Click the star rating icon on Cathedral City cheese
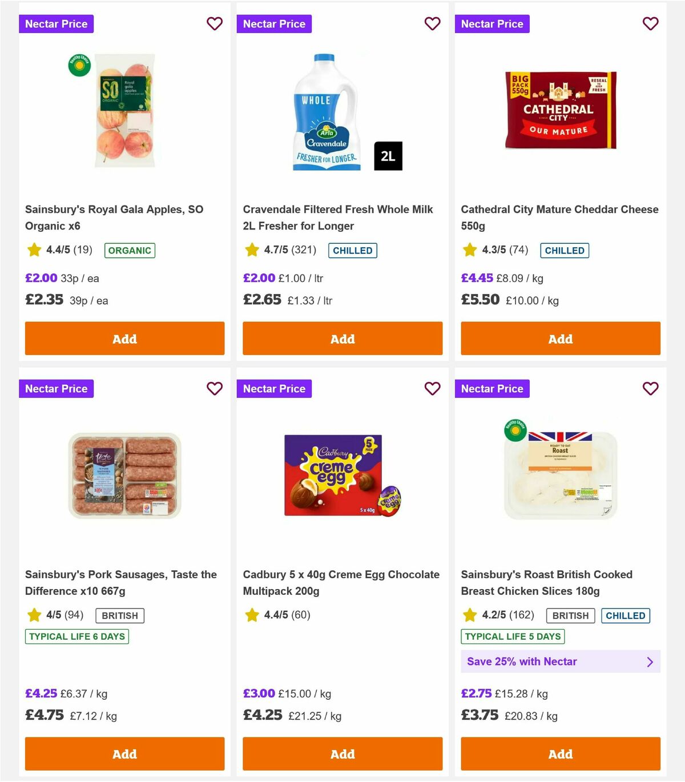The height and width of the screenshot is (782, 685). click(x=469, y=249)
